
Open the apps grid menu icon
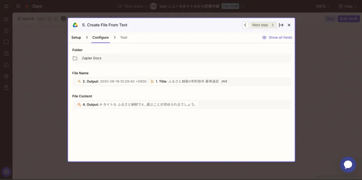[18, 6]
